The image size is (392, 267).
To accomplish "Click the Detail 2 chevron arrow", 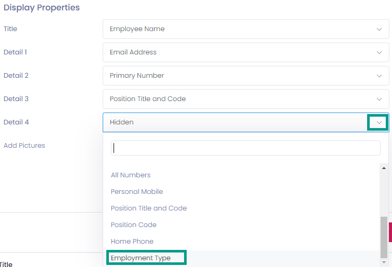I will point(379,76).
